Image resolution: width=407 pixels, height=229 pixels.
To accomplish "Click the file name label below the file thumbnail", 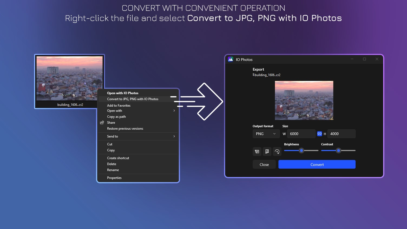I will [x=70, y=105].
